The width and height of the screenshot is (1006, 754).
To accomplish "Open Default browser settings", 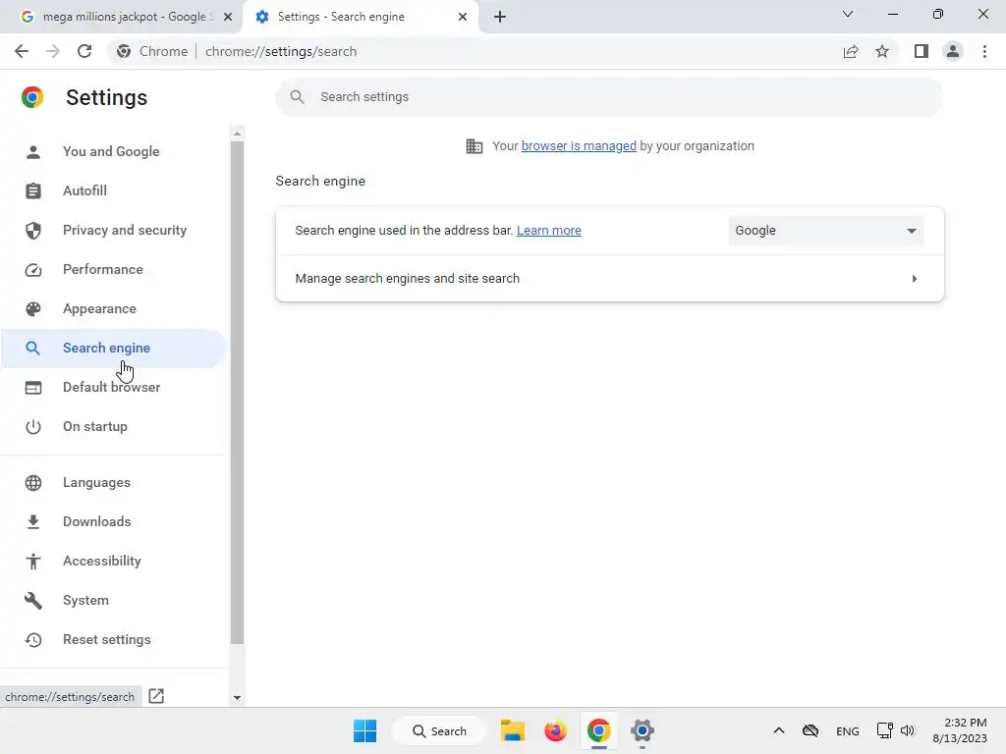I will [114, 387].
